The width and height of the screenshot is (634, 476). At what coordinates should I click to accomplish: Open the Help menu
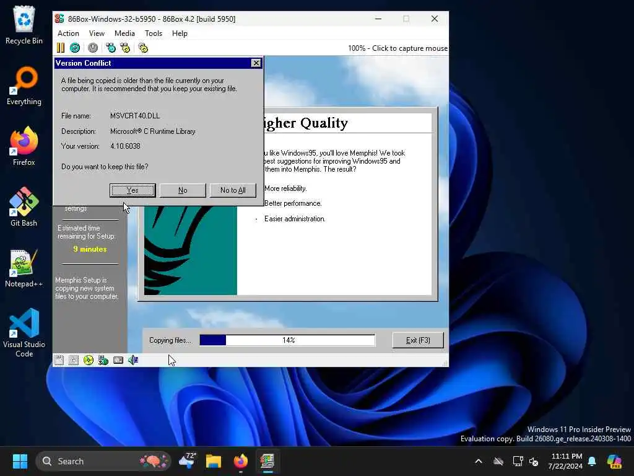coord(180,33)
